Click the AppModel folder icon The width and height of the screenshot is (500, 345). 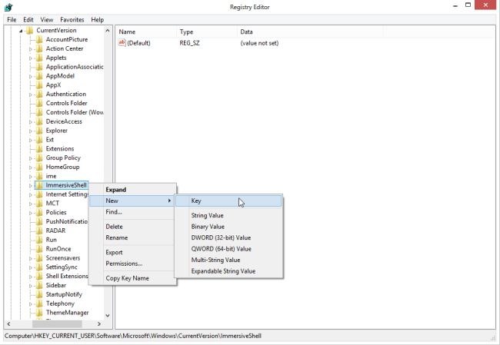(39, 76)
